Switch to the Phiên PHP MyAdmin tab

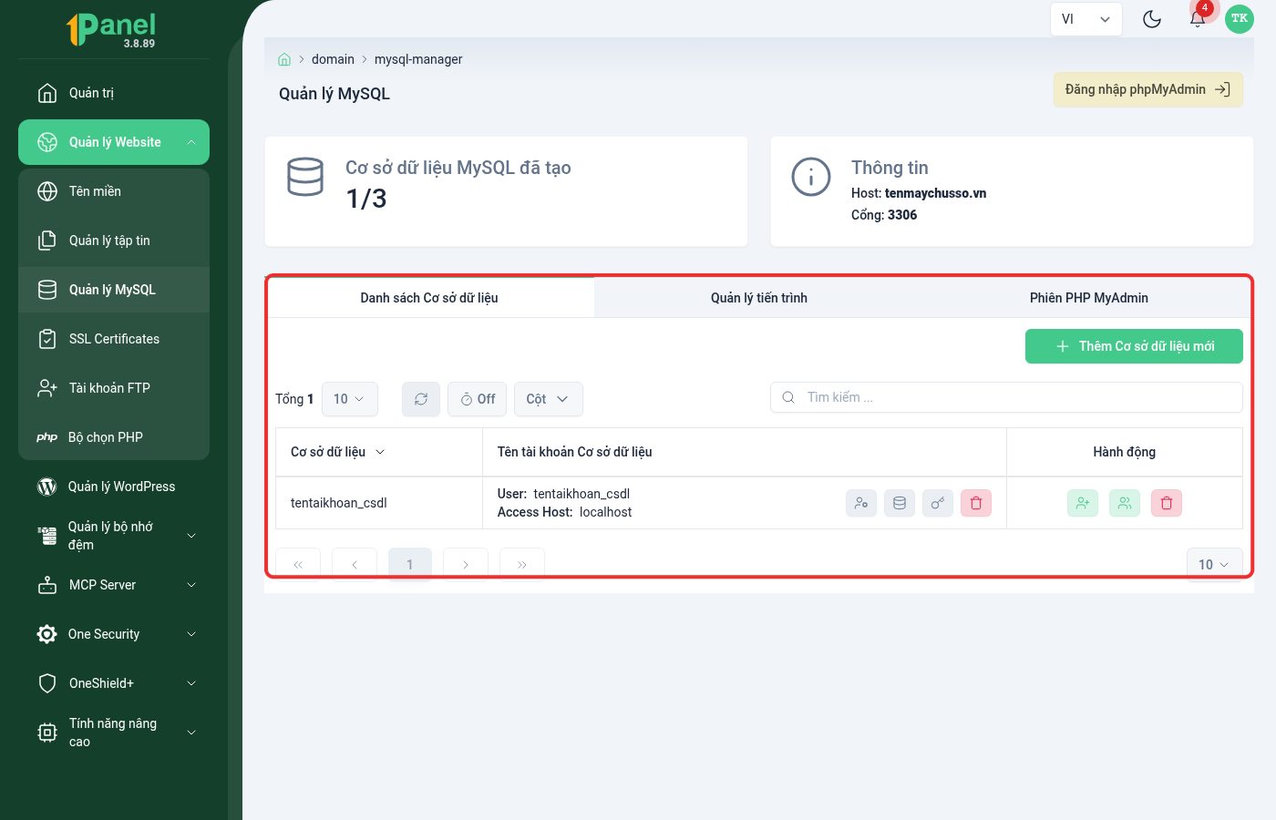click(1088, 298)
